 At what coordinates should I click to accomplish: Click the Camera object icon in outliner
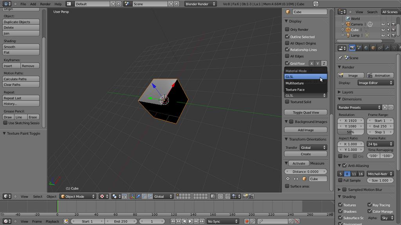tap(348, 24)
